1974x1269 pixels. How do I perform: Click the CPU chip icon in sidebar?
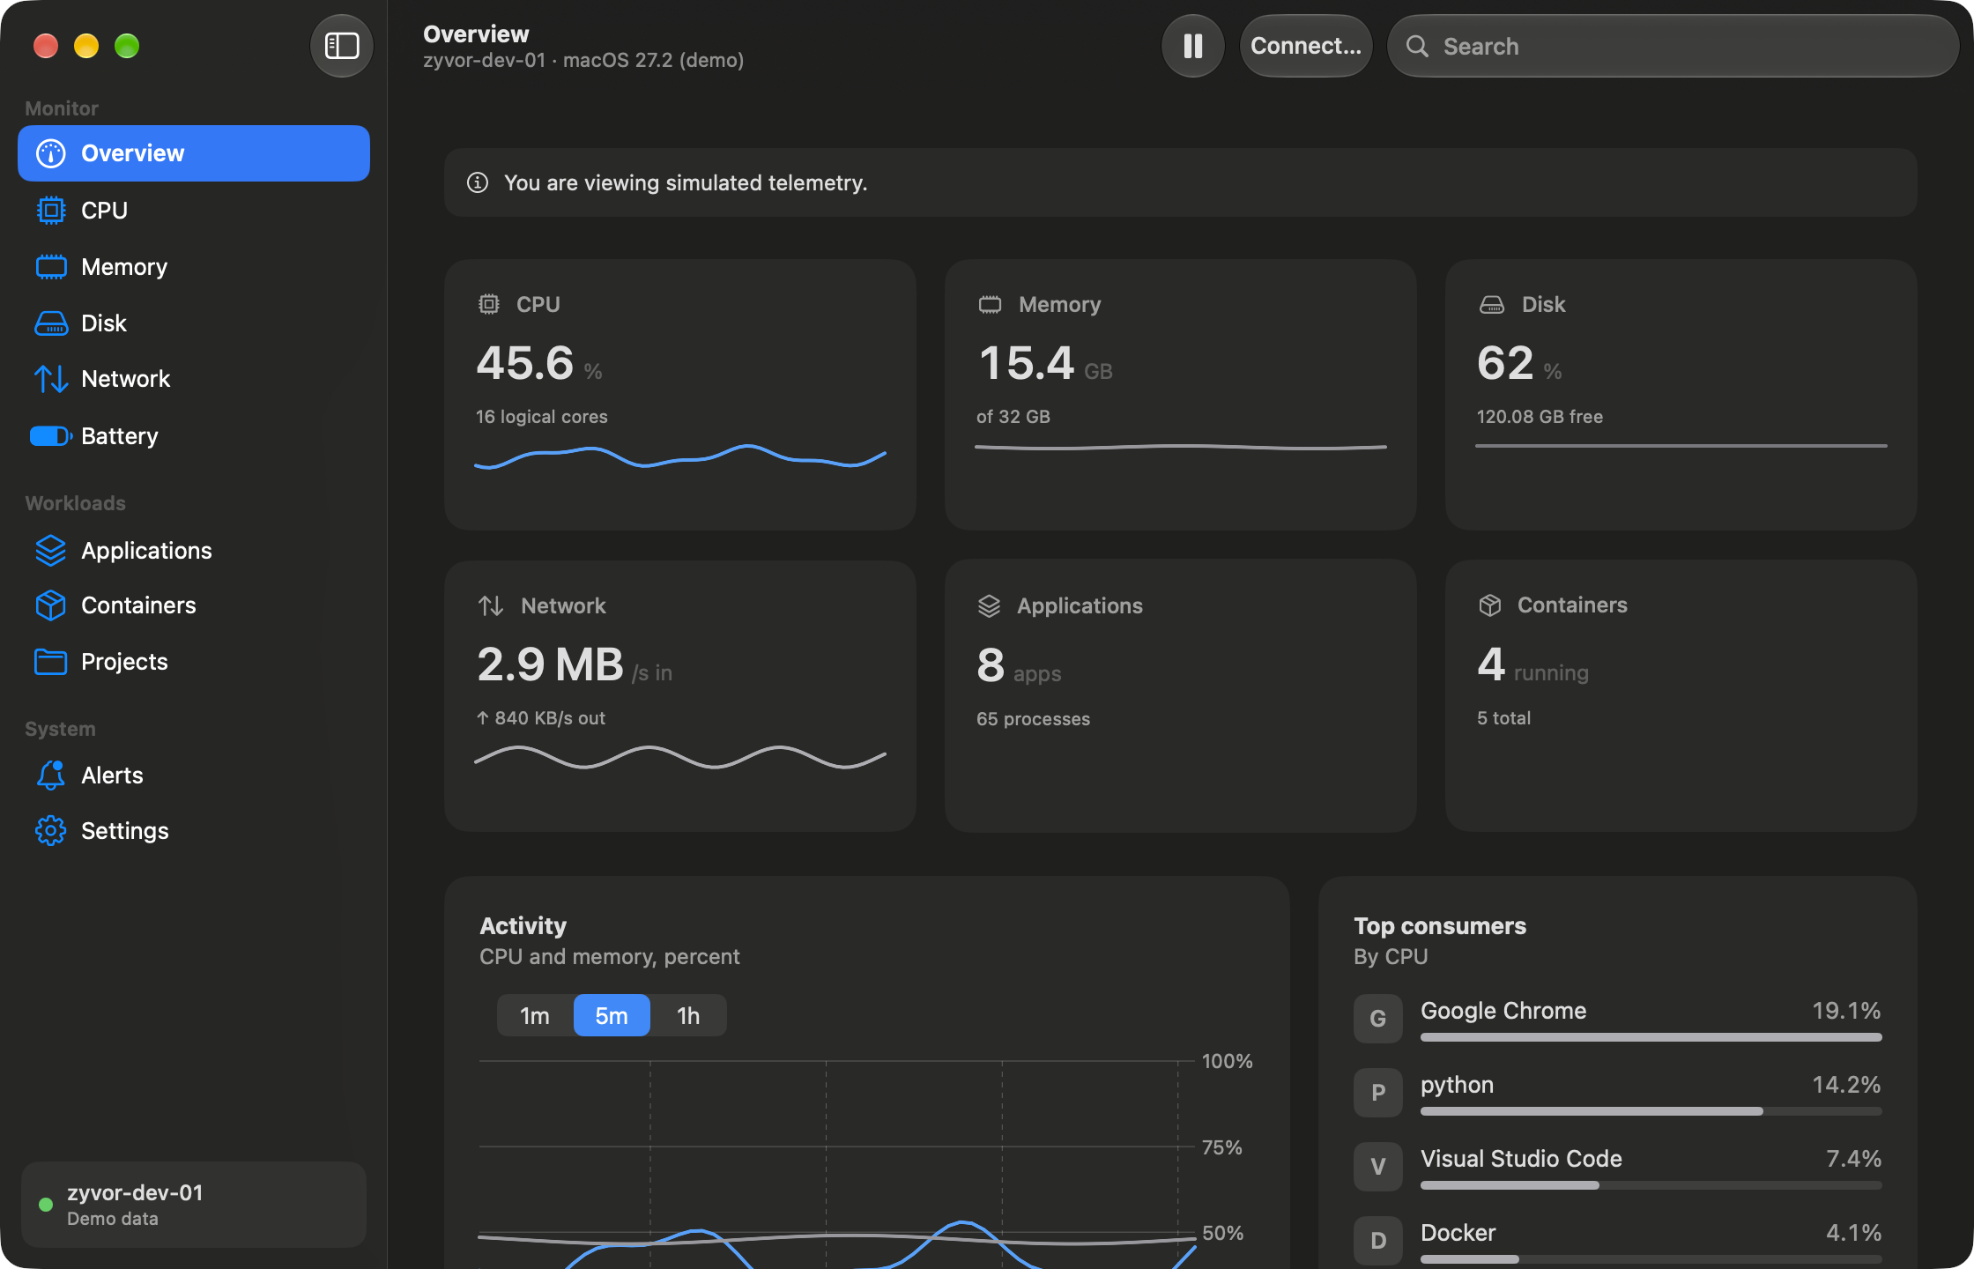pos(51,210)
